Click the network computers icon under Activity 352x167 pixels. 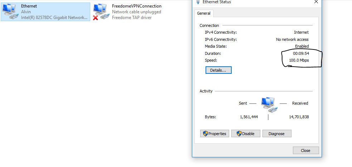point(268,104)
